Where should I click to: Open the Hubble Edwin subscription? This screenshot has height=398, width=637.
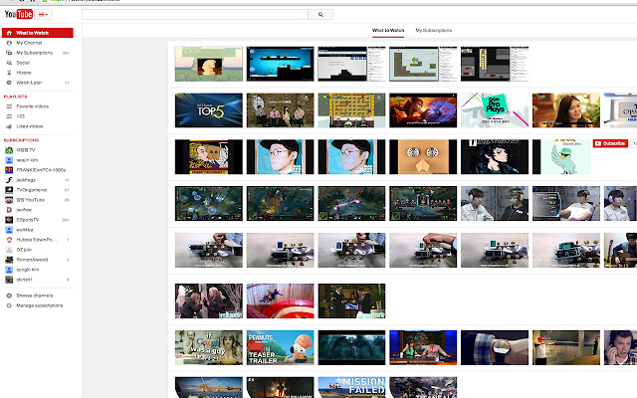click(x=37, y=240)
